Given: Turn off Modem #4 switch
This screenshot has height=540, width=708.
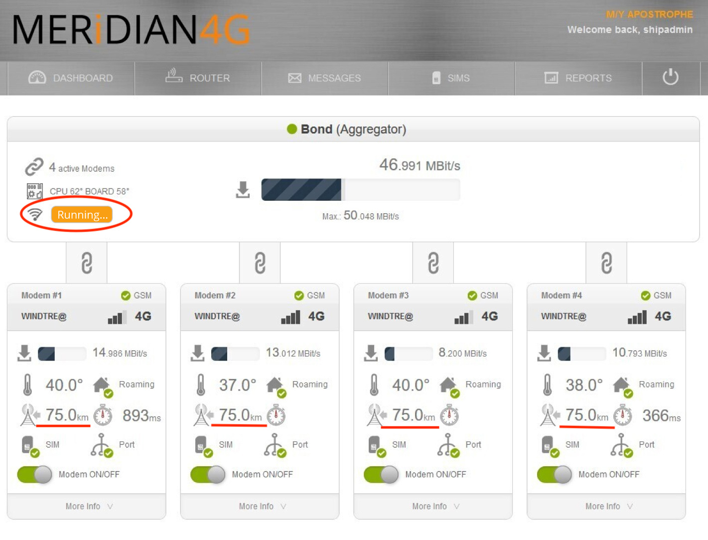Looking at the screenshot, I should (555, 475).
